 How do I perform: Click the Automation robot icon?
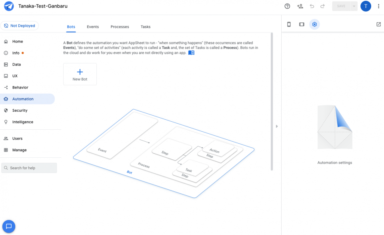(x=6, y=99)
